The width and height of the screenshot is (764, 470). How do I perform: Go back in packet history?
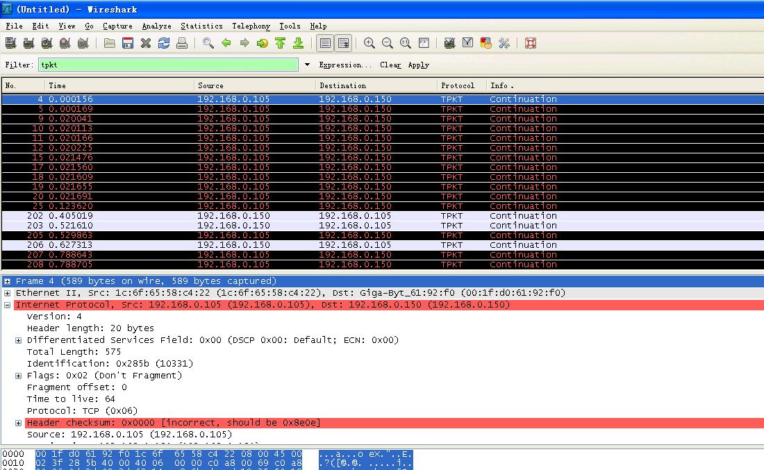226,43
